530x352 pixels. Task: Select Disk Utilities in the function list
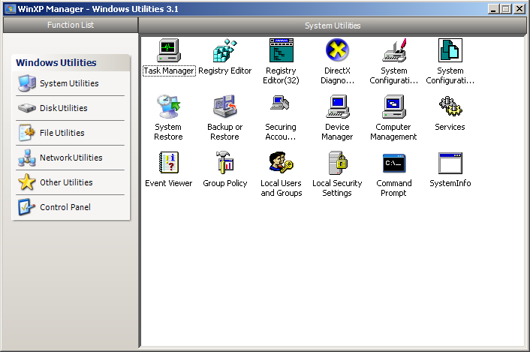point(64,108)
